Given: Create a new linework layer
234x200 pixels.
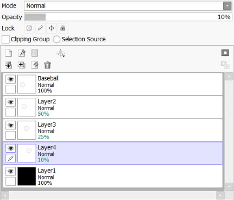Looking at the screenshot, I should pyautogui.click(x=22, y=53).
